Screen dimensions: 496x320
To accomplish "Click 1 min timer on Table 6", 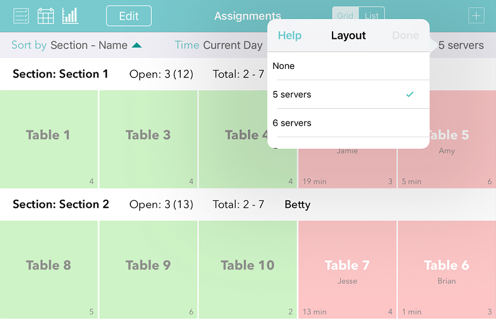I will click(x=411, y=312).
